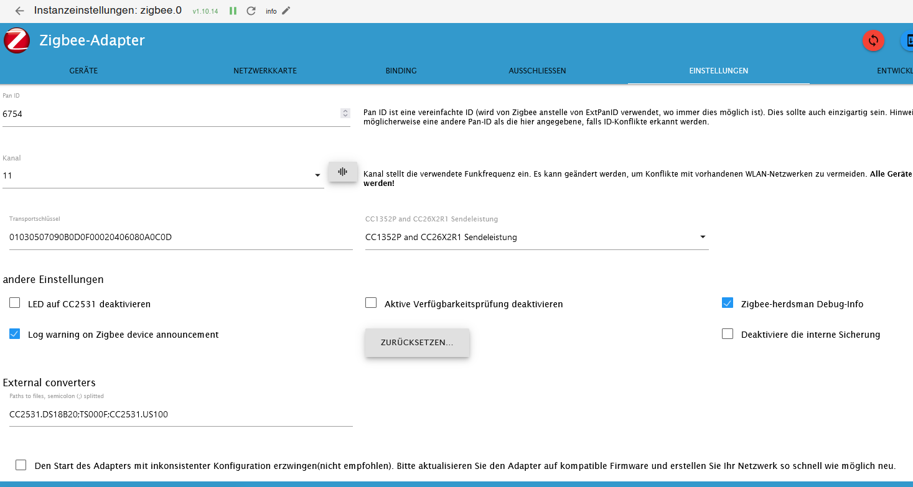The height and width of the screenshot is (487, 913).
Task: Click the External converters paths field
Action: (180, 414)
